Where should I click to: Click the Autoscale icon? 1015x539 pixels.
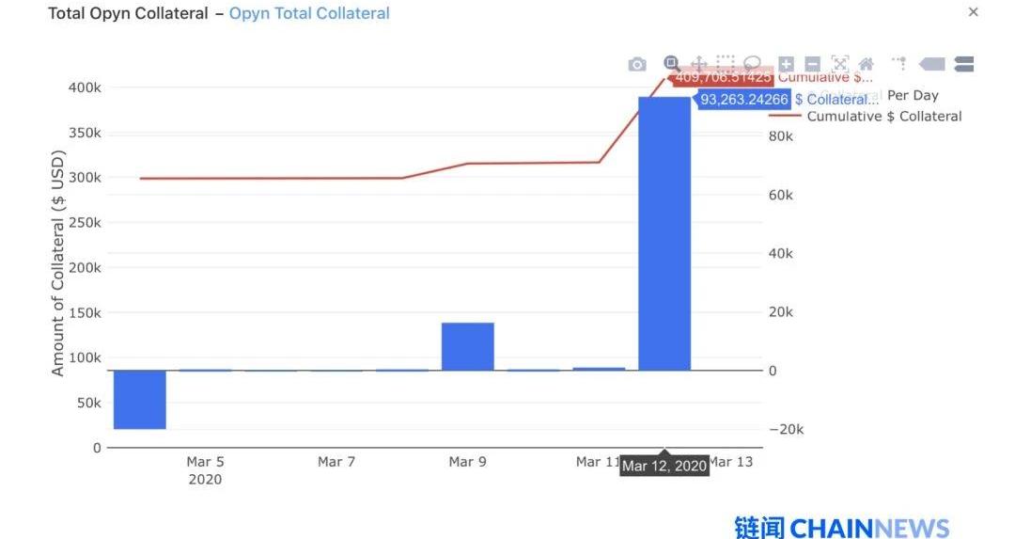point(840,64)
